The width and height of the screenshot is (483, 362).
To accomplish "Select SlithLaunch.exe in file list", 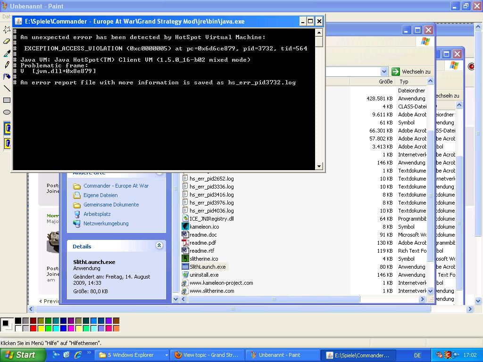I will [x=208, y=267].
